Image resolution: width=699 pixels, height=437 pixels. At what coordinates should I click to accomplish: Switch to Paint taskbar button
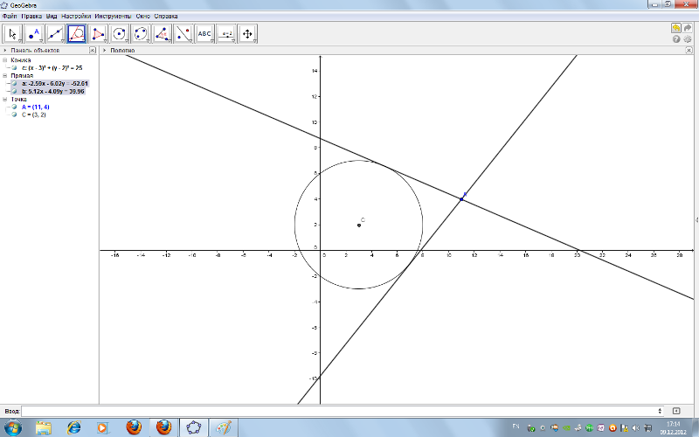tap(224, 427)
